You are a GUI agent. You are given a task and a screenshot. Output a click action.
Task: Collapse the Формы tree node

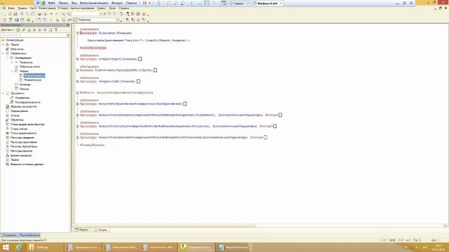click(x=13, y=71)
